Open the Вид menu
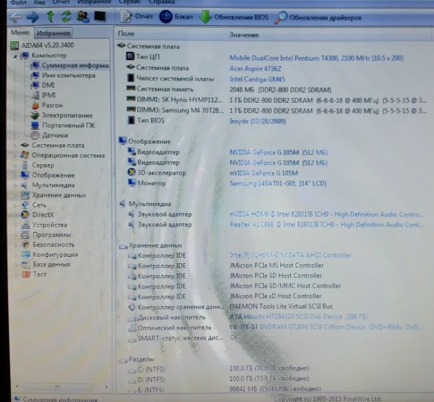 click(x=40, y=2)
